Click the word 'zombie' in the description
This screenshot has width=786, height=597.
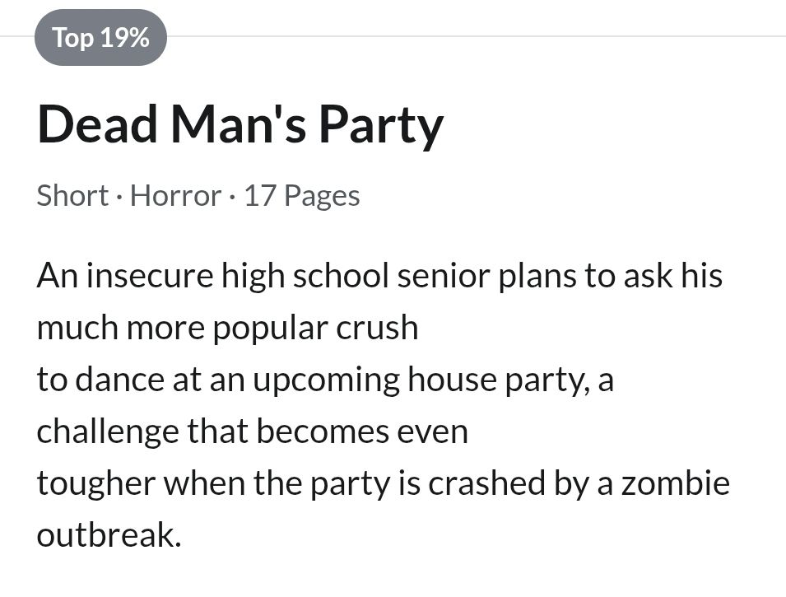point(675,483)
